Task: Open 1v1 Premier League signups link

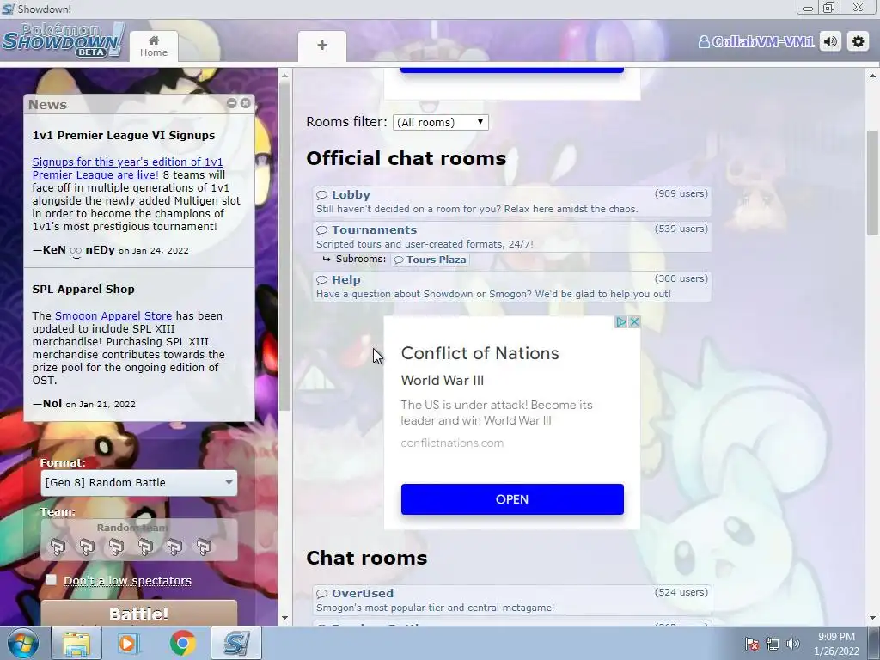Action: 127,168
